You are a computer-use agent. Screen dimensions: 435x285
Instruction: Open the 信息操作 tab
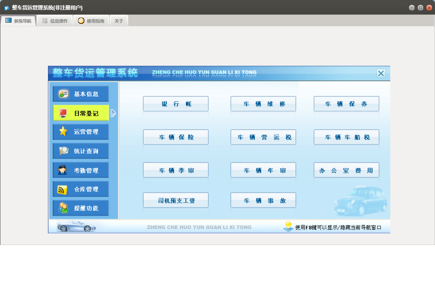54,21
